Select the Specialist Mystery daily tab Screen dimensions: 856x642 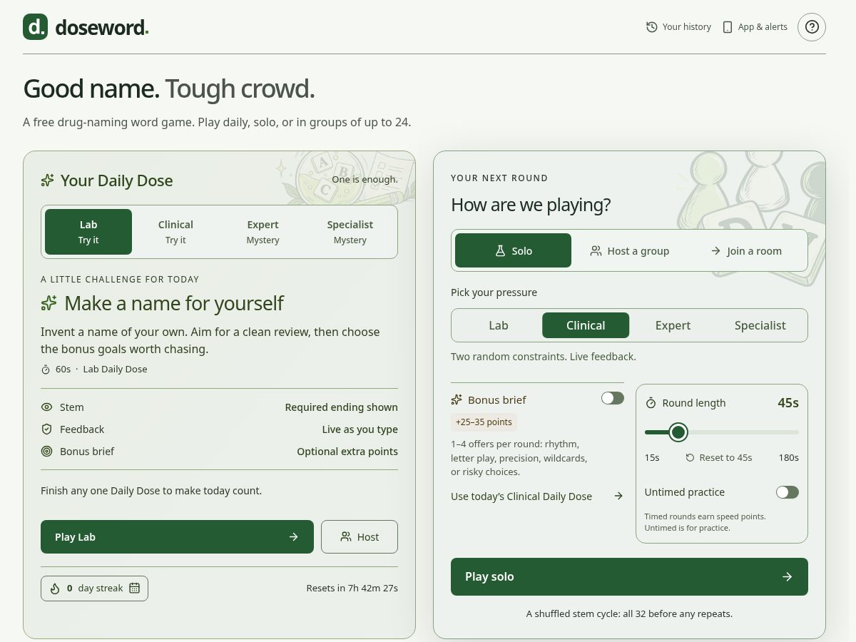tap(350, 232)
